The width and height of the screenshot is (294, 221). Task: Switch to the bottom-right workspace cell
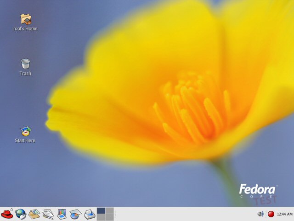(x=109, y=217)
